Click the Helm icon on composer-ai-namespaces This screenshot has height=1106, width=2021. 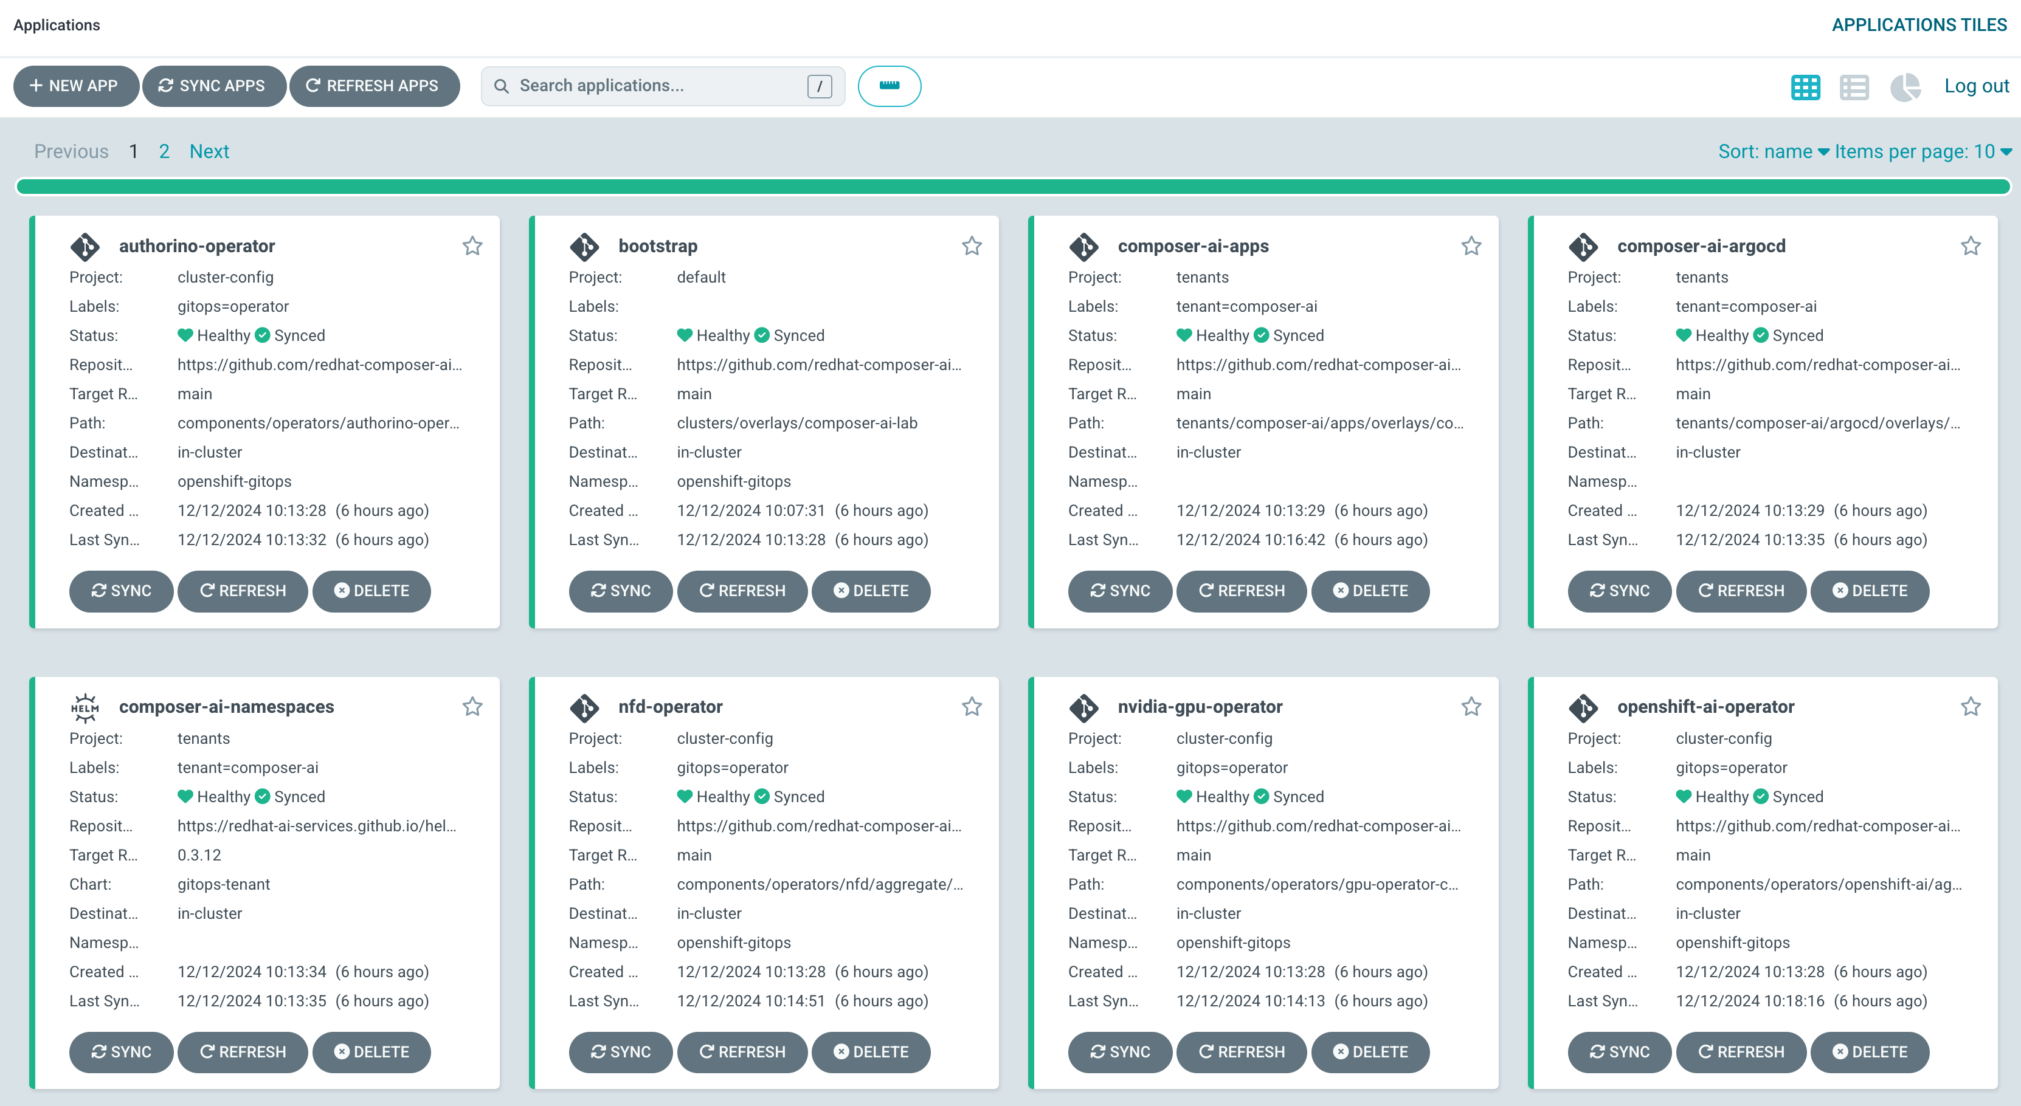point(85,707)
